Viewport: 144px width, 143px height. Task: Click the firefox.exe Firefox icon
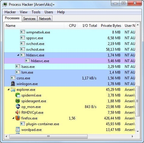click(18, 118)
